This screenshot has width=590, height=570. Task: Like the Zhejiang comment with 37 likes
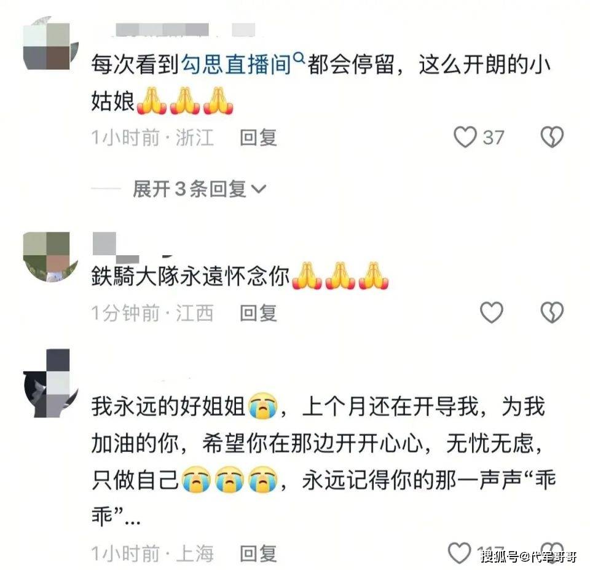click(x=465, y=137)
